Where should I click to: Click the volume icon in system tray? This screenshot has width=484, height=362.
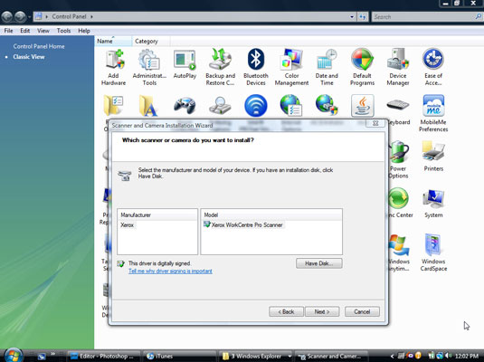(448, 356)
